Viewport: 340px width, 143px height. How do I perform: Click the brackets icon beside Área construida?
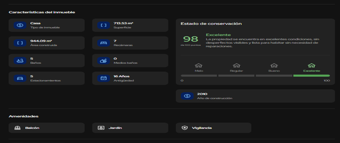pyautogui.click(x=20, y=43)
